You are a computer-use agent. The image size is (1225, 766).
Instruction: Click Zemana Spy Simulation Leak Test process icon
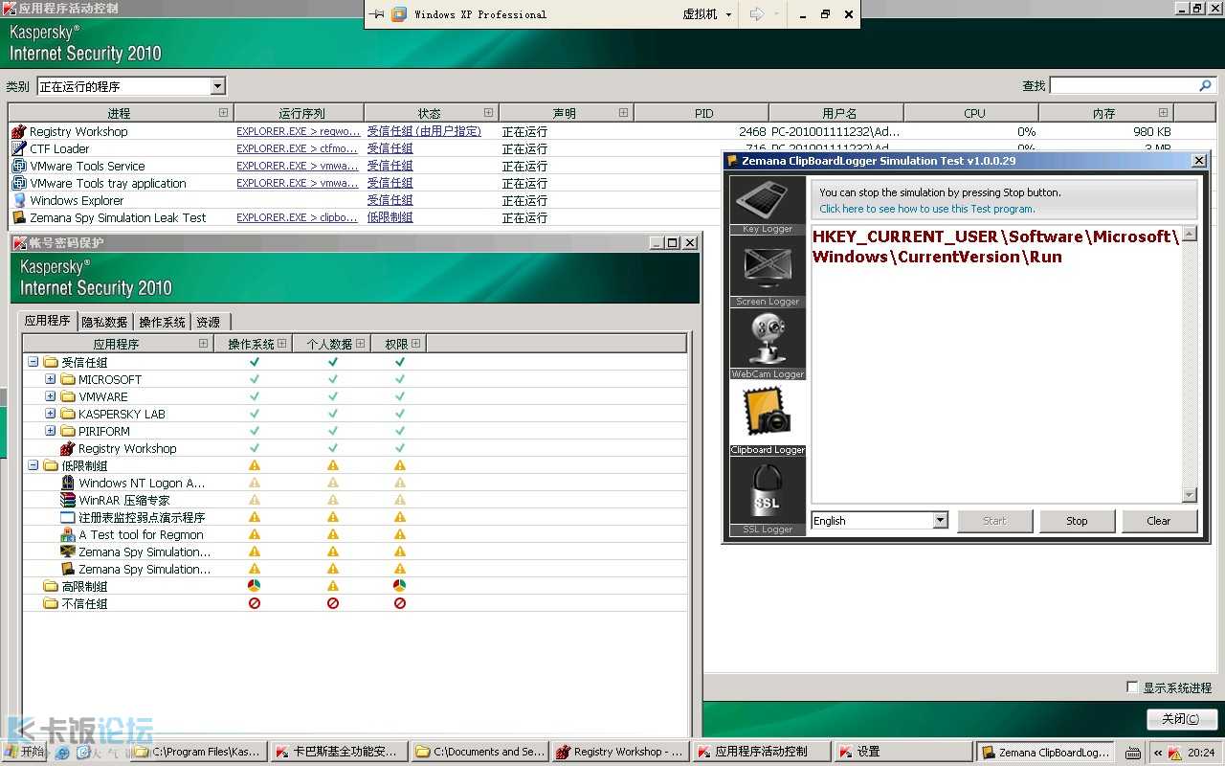pyautogui.click(x=18, y=217)
